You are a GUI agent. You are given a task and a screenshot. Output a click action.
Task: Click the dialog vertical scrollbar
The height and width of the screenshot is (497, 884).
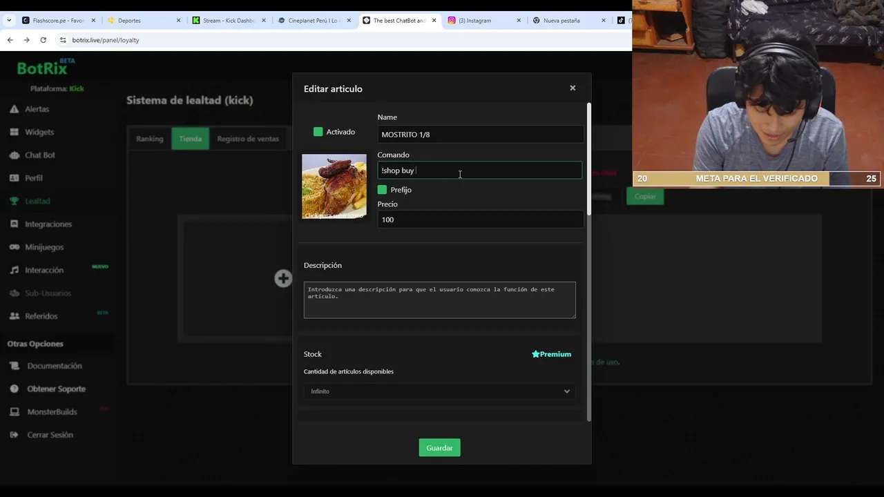(x=588, y=159)
